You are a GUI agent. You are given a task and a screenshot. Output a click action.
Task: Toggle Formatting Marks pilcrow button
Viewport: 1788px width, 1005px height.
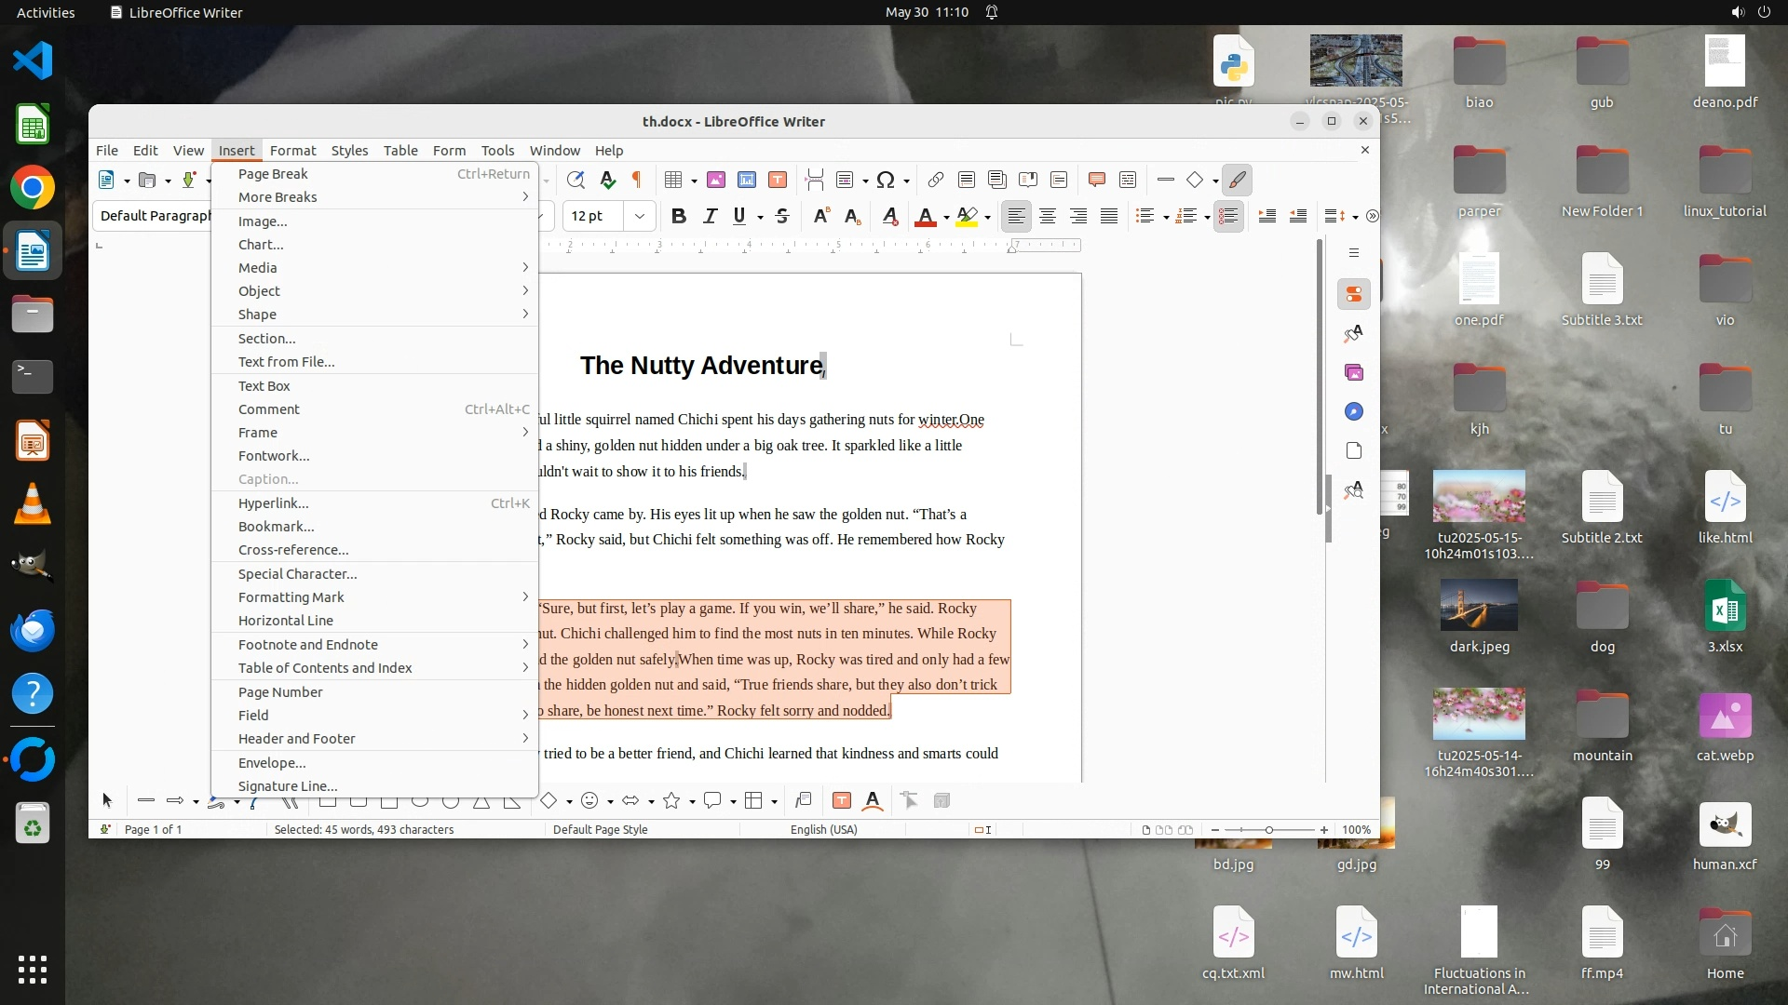637,181
